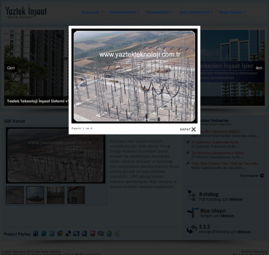Expand the Satış Ofislerimiz menu

pyautogui.click(x=196, y=12)
